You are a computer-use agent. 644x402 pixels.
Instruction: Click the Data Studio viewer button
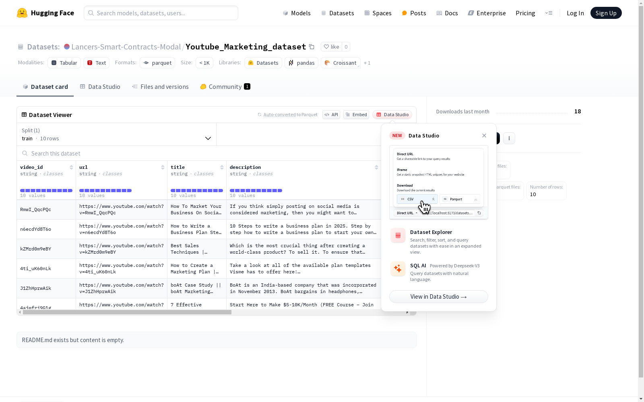pyautogui.click(x=392, y=115)
